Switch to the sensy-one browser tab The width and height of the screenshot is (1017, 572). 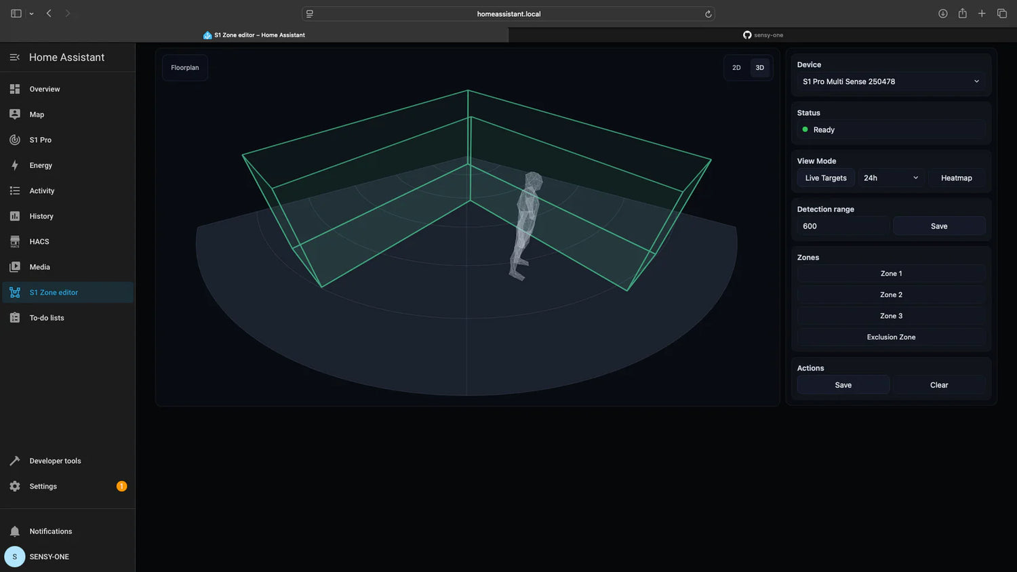click(763, 35)
